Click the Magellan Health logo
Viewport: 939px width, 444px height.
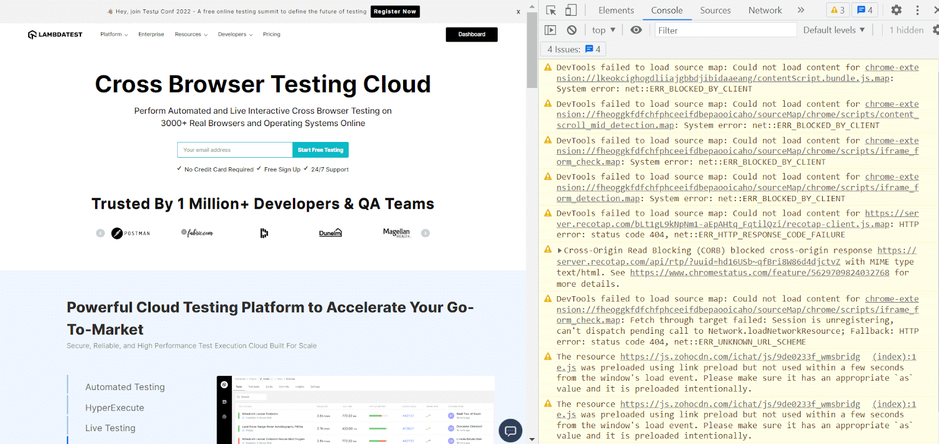point(397,233)
